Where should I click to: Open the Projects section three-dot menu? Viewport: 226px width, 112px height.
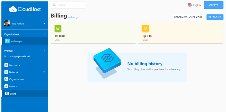pos(44,51)
